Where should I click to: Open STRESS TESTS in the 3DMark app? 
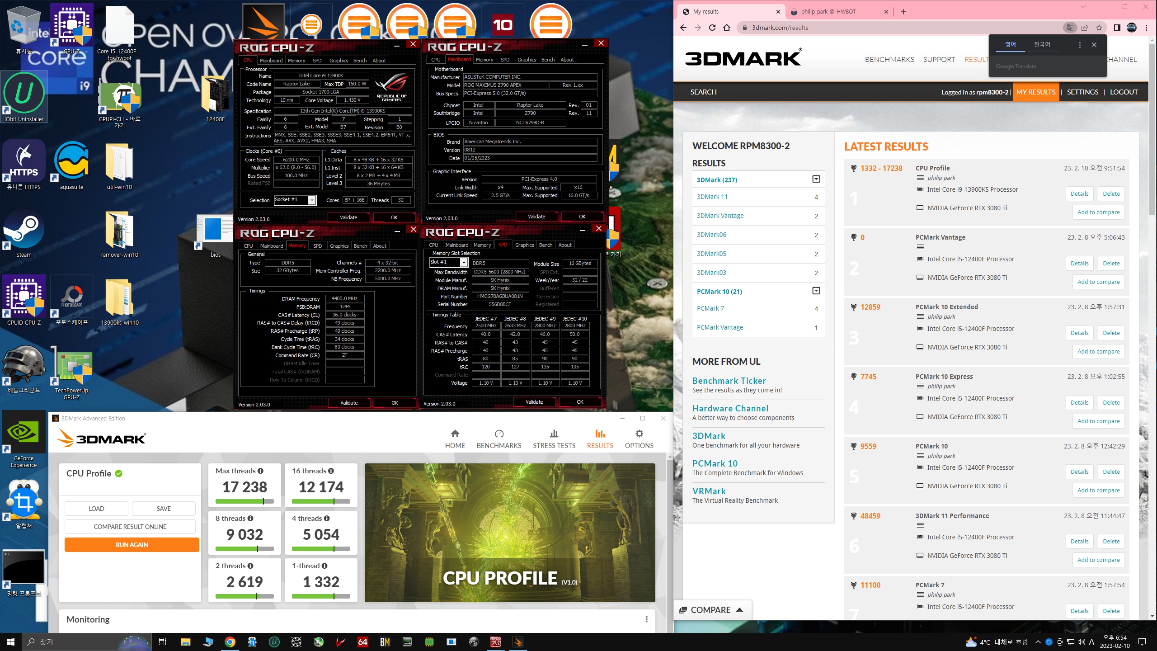pos(554,439)
